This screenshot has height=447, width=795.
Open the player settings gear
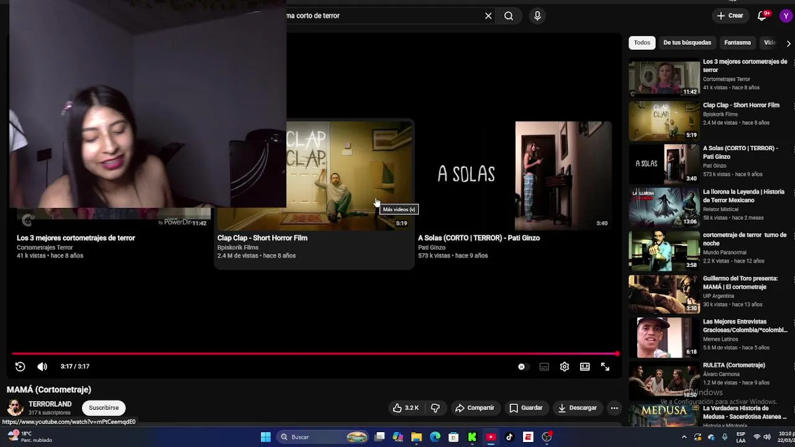[x=565, y=367]
